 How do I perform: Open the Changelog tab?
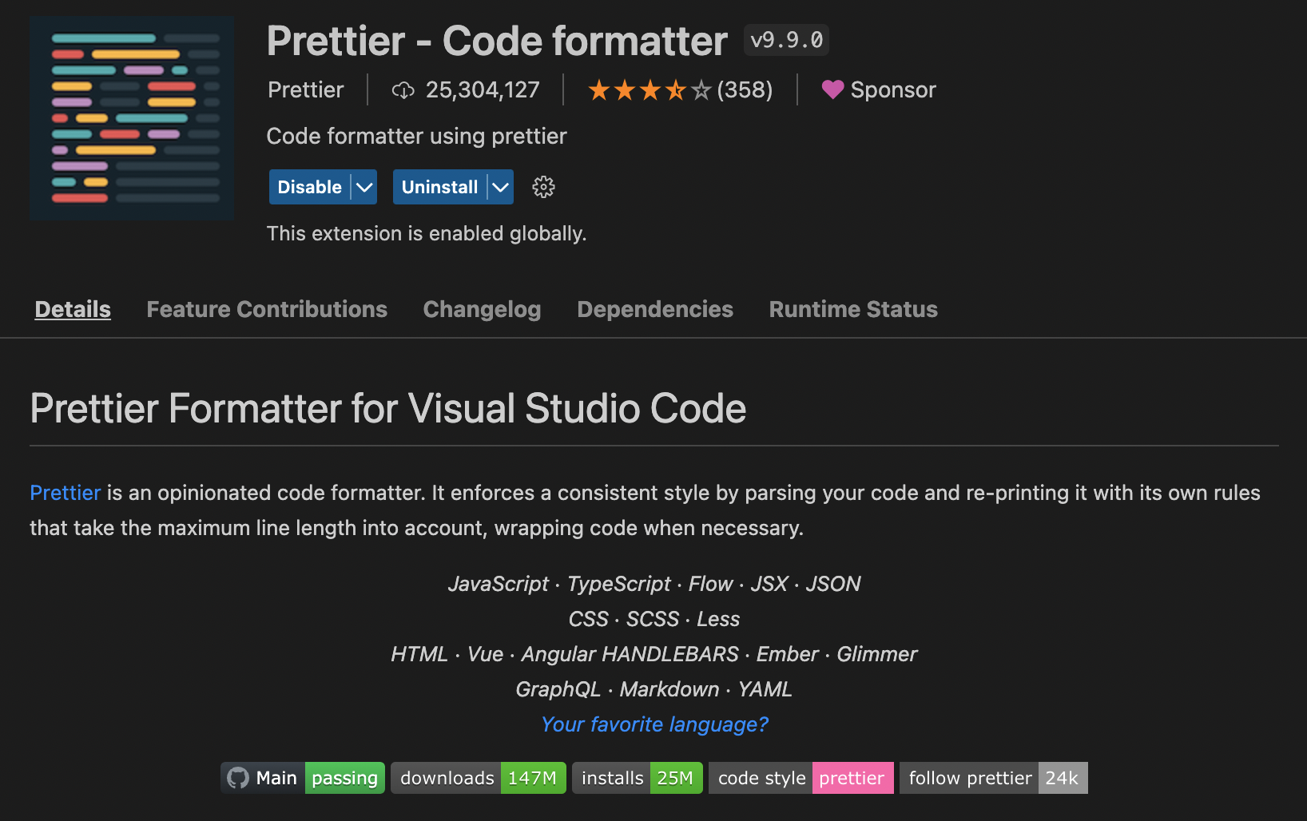coord(482,309)
